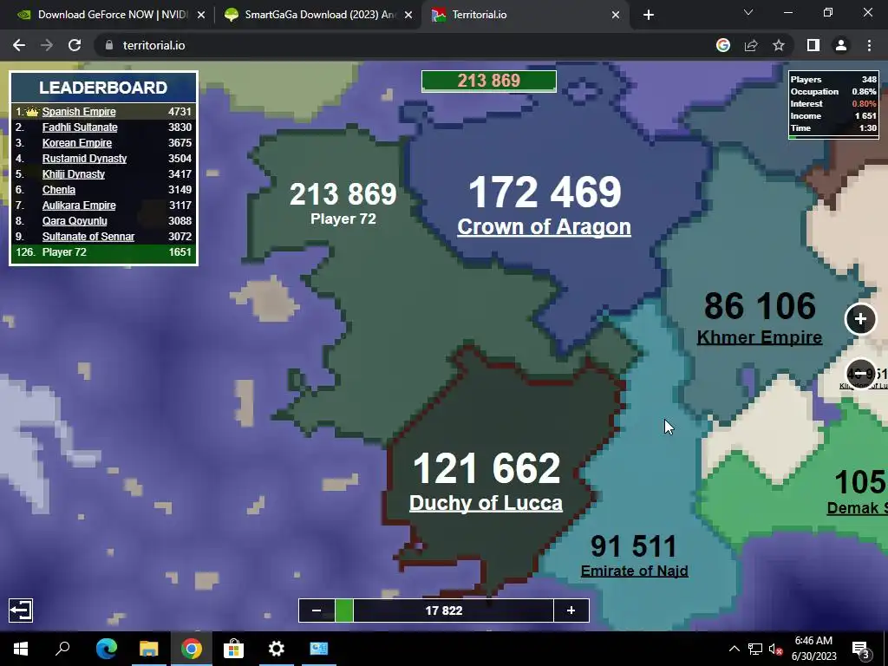This screenshot has width=888, height=666.
Task: Close the SmartGaGa Download tab
Action: [x=408, y=16]
